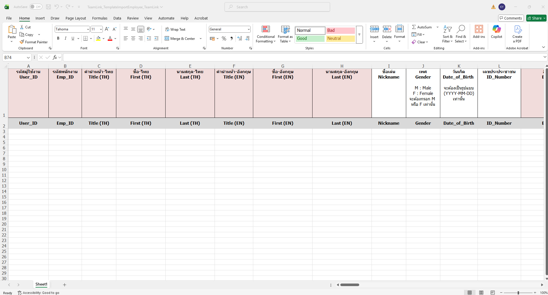Screen dimensions: 548x295
Task: Click the Merge & Center icon
Action: pyautogui.click(x=167, y=38)
